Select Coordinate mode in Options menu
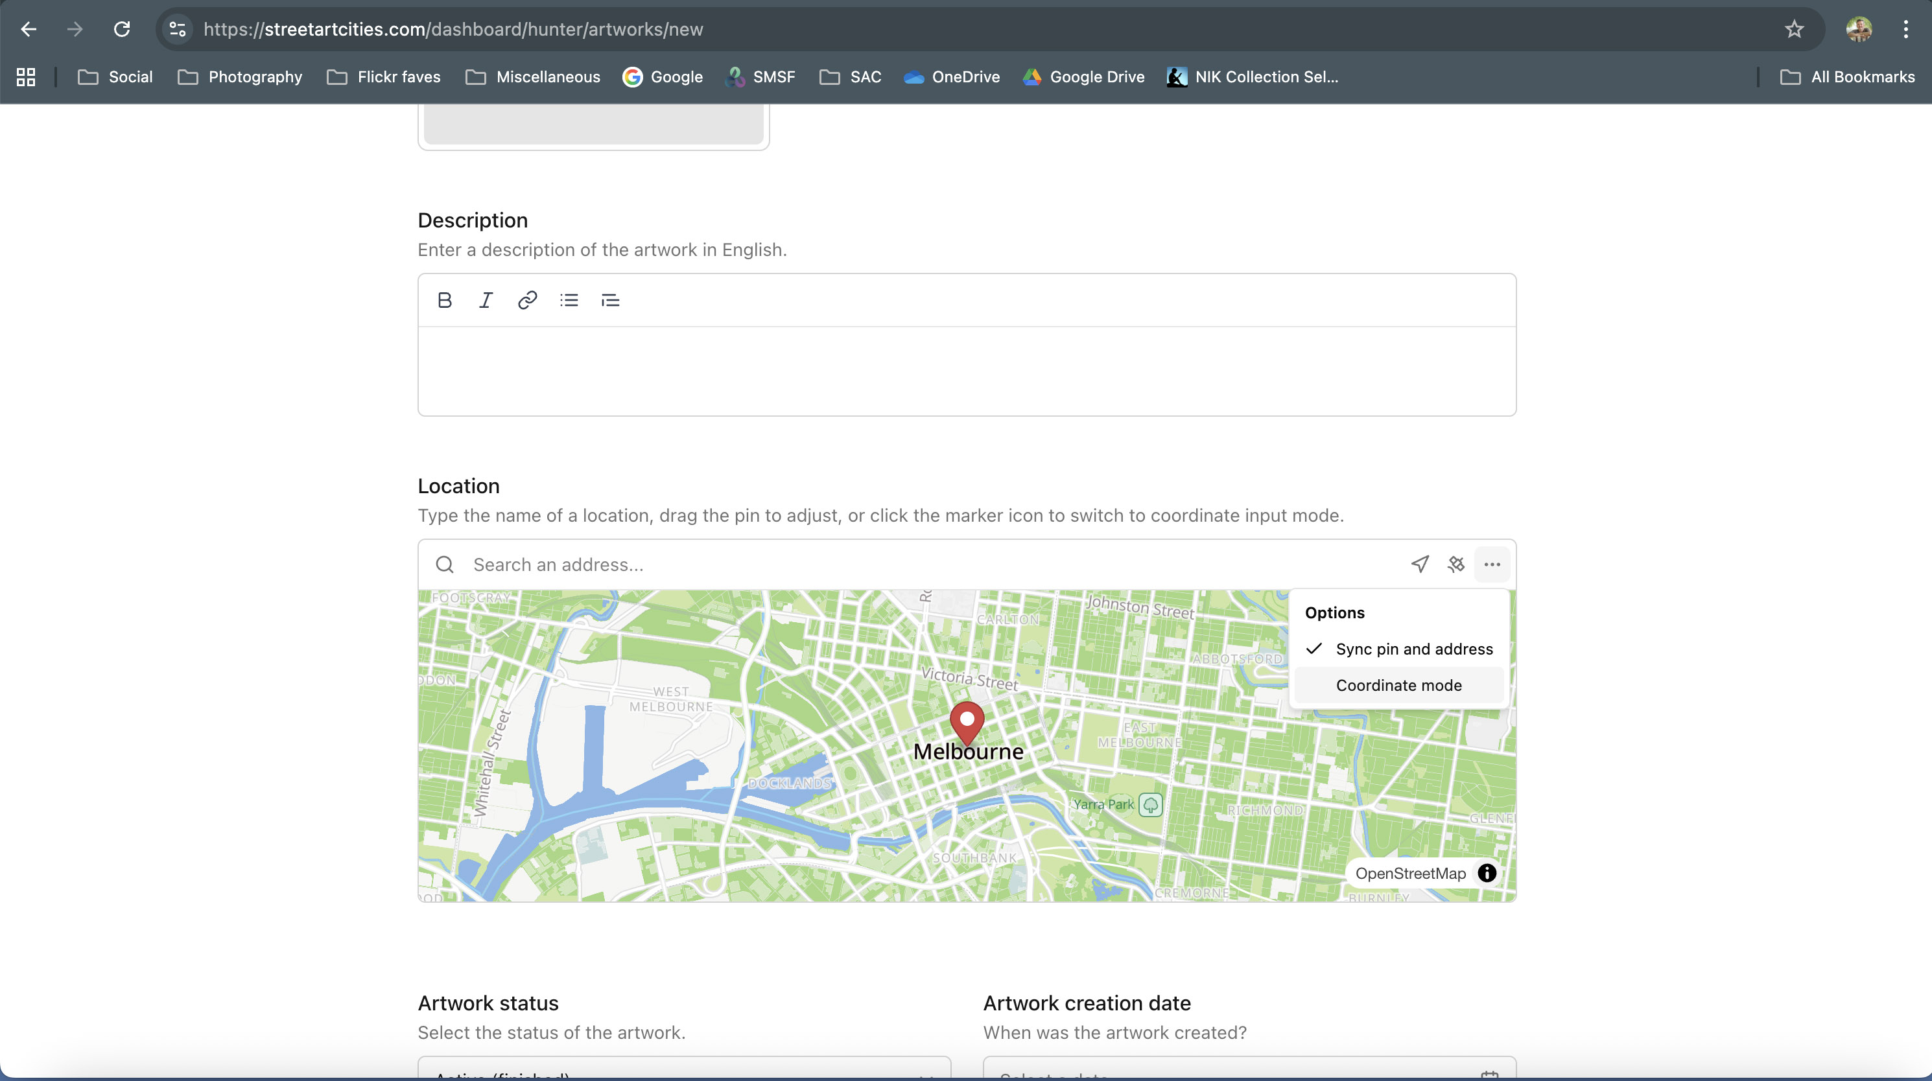This screenshot has width=1932, height=1081. tap(1398, 684)
